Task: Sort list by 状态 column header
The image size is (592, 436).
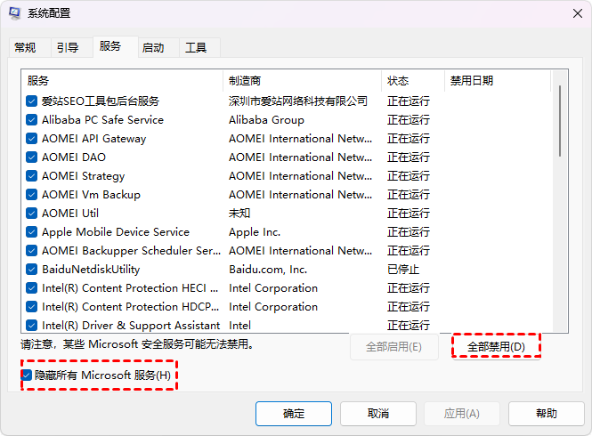Action: coord(412,81)
